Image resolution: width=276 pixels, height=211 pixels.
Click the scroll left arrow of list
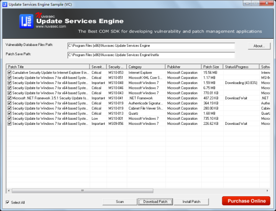(9, 191)
